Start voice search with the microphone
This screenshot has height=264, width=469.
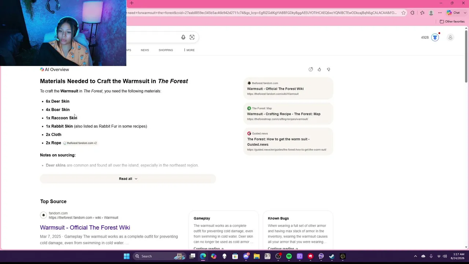point(183,37)
